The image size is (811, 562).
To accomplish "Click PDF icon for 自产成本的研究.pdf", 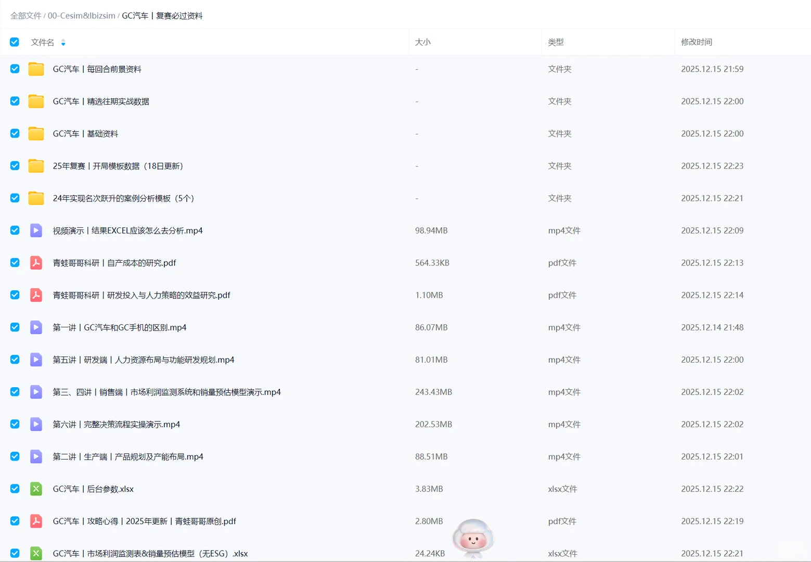I will pyautogui.click(x=36, y=263).
